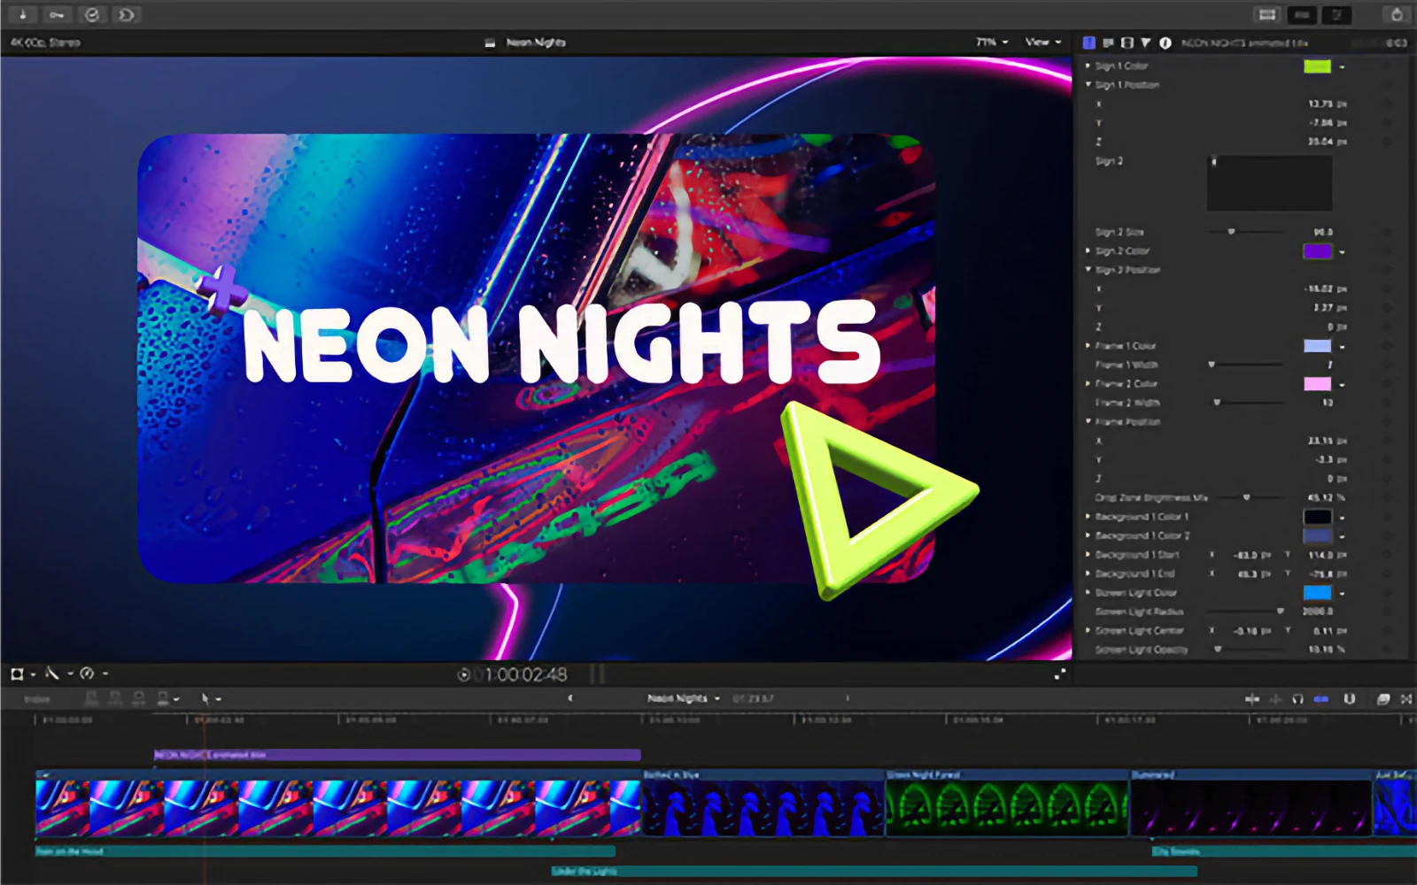Open the Transitions browser icon
1417x885 pixels.
click(x=1405, y=699)
